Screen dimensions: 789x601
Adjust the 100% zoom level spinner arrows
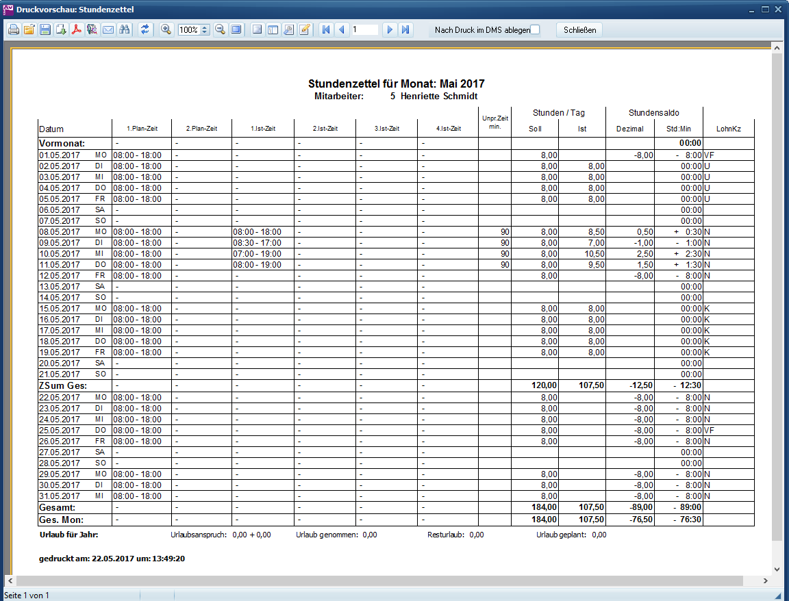tap(205, 30)
